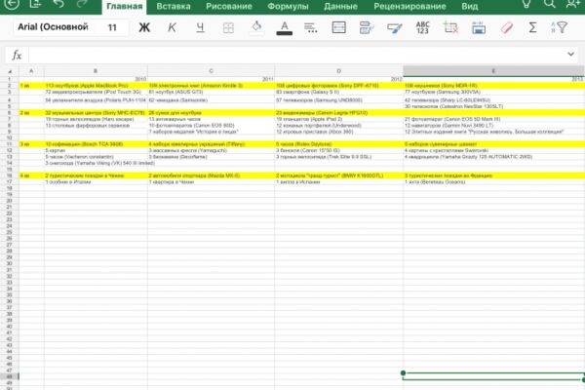Image resolution: width=585 pixels, height=390 pixels.
Task: Select row 11 header
Action: pos(10,143)
